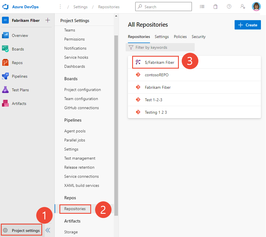The height and width of the screenshot is (237, 266).
Task: Open the Settings breadcrumb item
Action: (80, 7)
